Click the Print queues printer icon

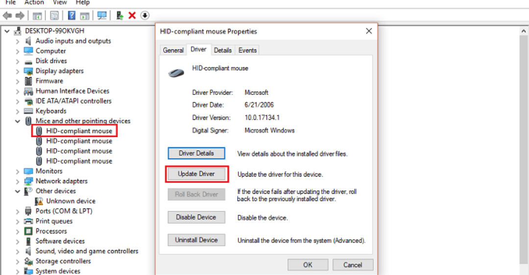pos(28,221)
